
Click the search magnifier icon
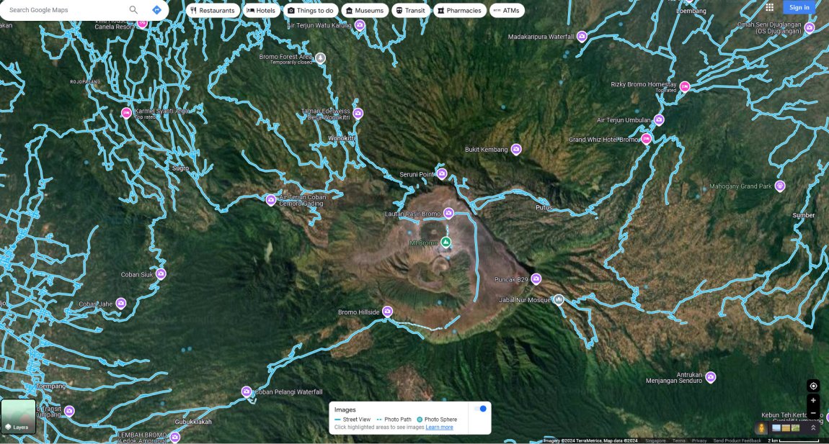[133, 9]
